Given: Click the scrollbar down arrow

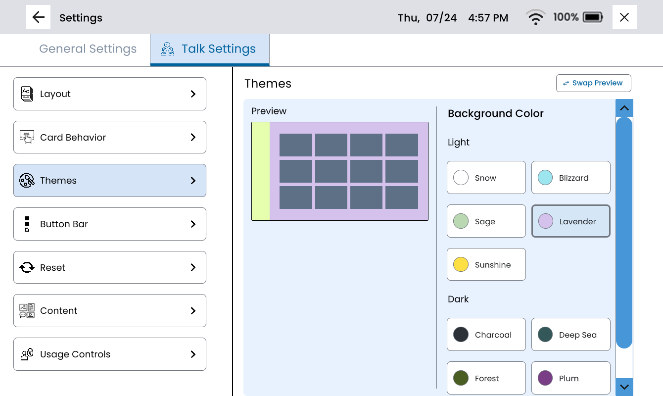Looking at the screenshot, I should coord(624,387).
